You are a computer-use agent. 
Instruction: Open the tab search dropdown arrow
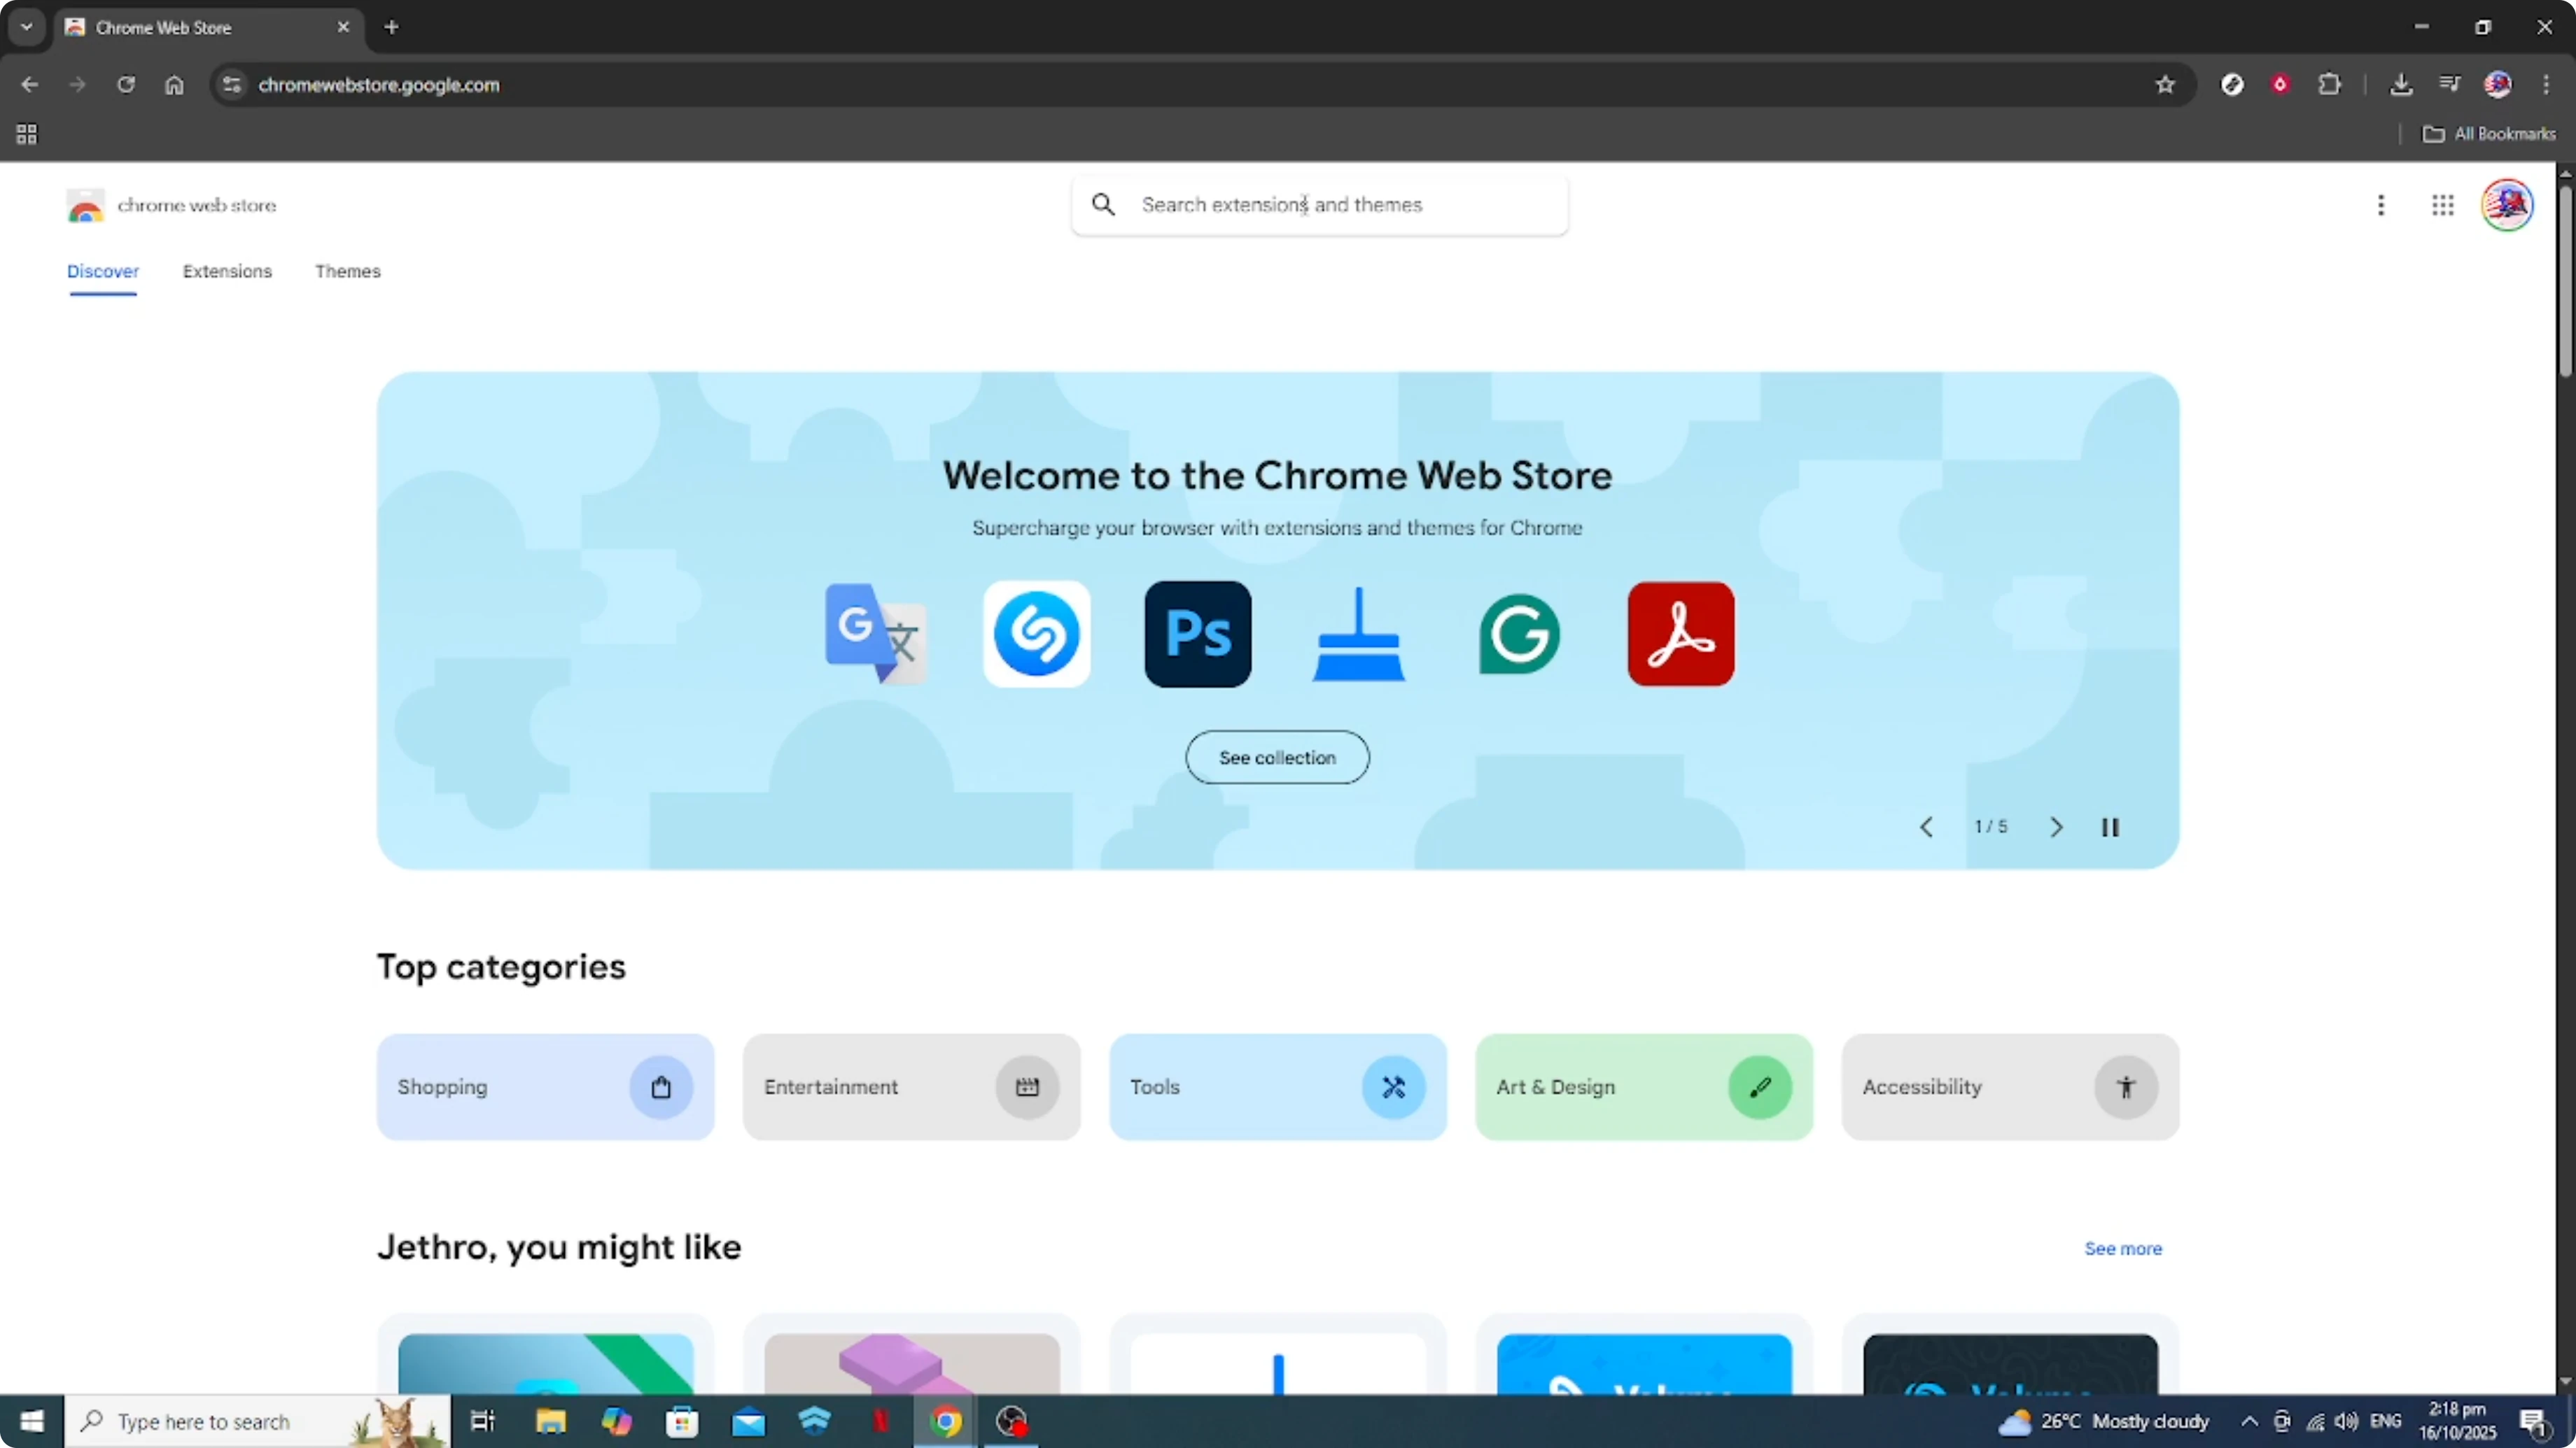[26, 27]
